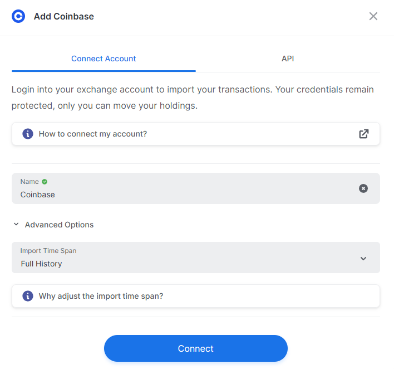The width and height of the screenshot is (394, 369).
Task: Click info icon beside How to connect
Action: click(x=28, y=134)
